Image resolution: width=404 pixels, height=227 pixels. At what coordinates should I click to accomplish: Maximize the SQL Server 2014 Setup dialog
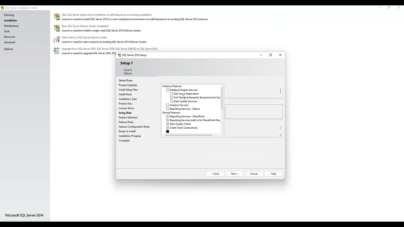tap(270, 55)
